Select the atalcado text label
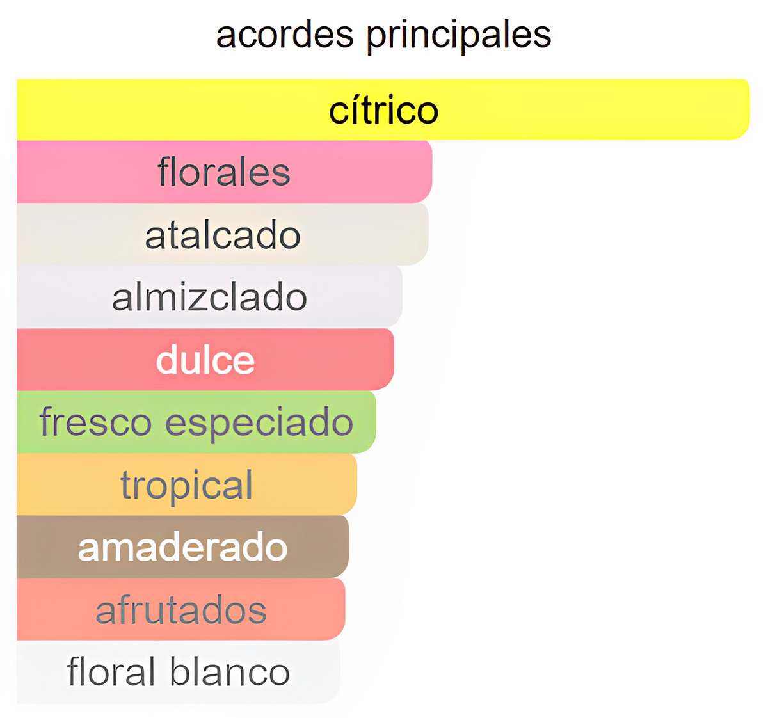768x718 pixels. click(x=223, y=235)
